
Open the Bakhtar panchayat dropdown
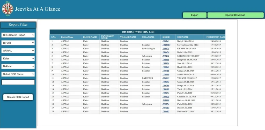pyautogui.click(x=18, y=66)
